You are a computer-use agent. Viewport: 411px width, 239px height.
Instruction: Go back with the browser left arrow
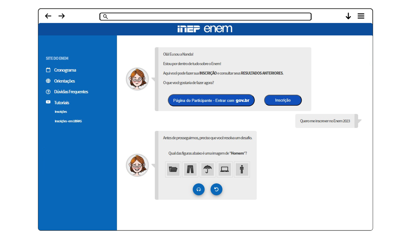[x=48, y=16]
